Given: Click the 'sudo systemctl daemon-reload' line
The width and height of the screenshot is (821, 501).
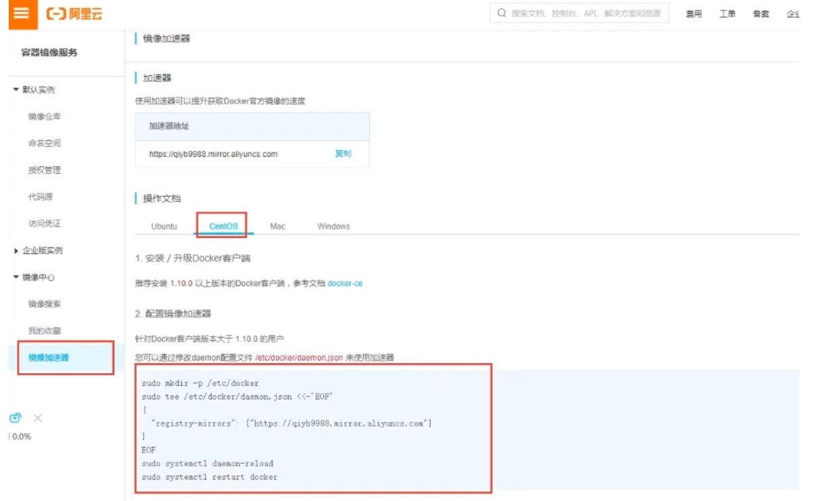Looking at the screenshot, I should [208, 463].
